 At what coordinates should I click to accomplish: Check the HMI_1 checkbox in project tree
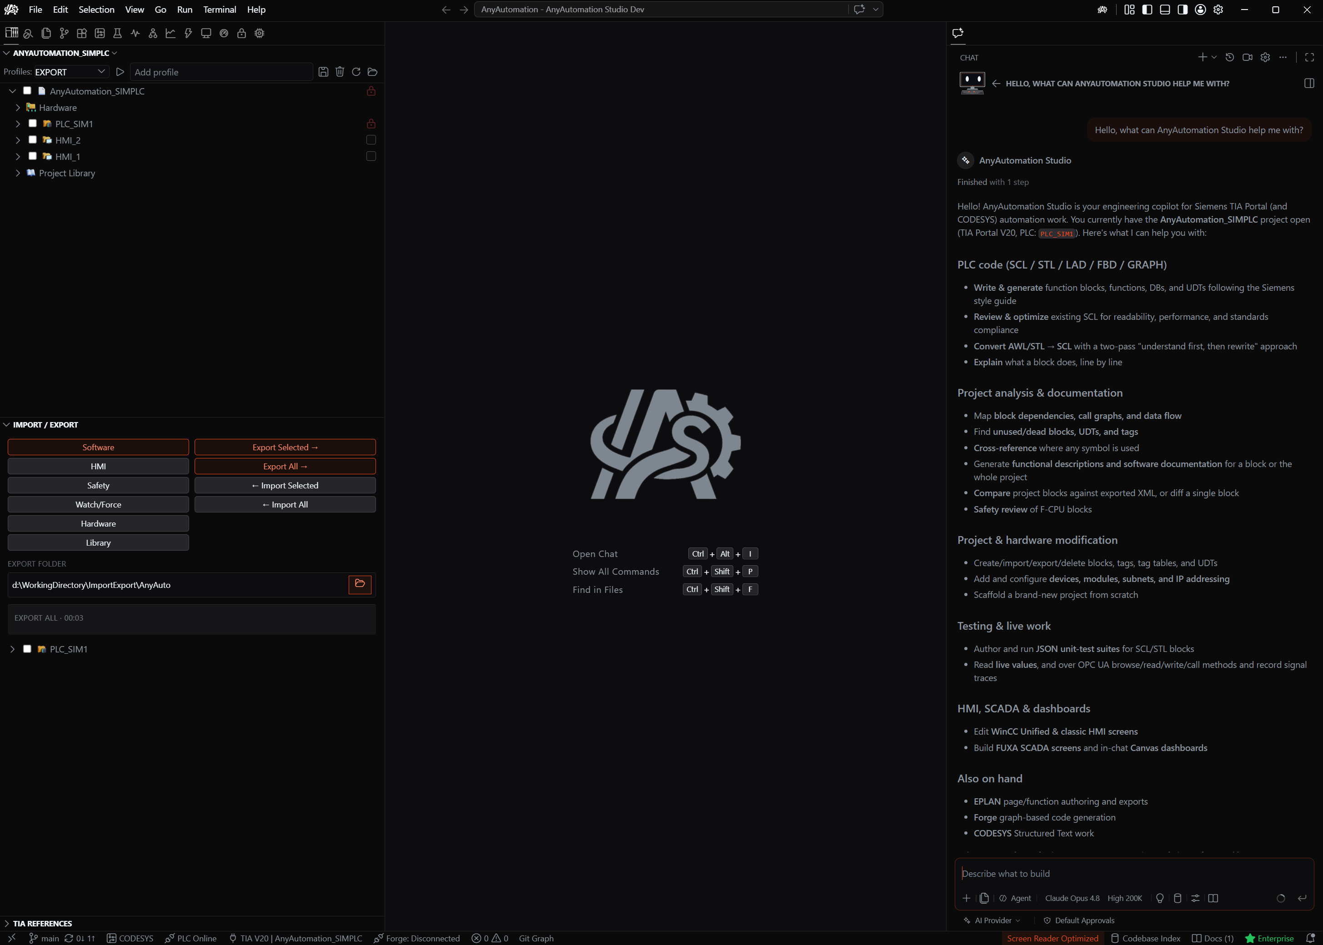(x=33, y=156)
